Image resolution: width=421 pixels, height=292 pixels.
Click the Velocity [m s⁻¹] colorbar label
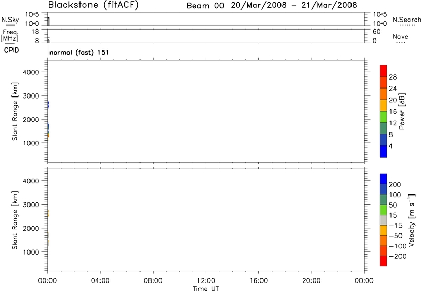412,220
